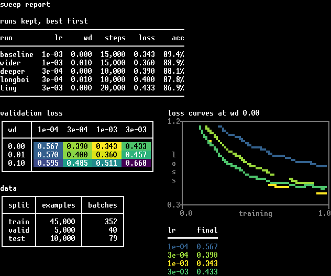
Task: Select the "deeper" run name
Action: pyautogui.click(x=13, y=71)
